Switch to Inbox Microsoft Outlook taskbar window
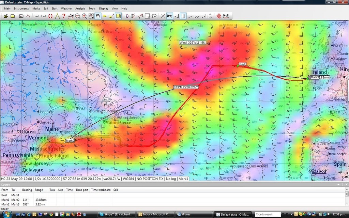The height and width of the screenshot is (218, 349). [x=155, y=215]
